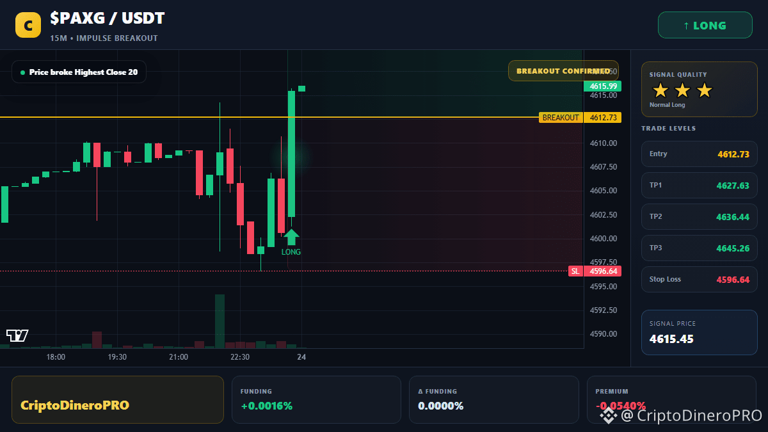Click the TRADE LEVELS heading

click(668, 129)
